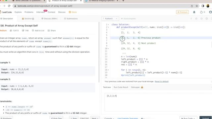This screenshot has height=119, width=212.
Task: Click Use Example Testcases link
Action: [x=128, y=118]
